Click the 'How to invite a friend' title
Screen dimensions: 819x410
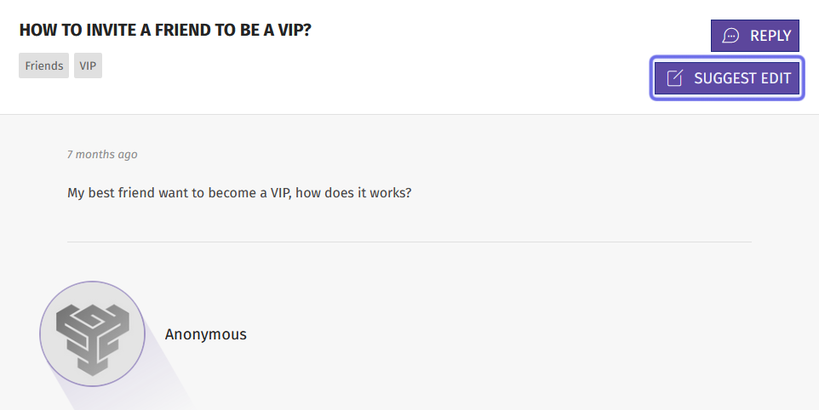165,31
